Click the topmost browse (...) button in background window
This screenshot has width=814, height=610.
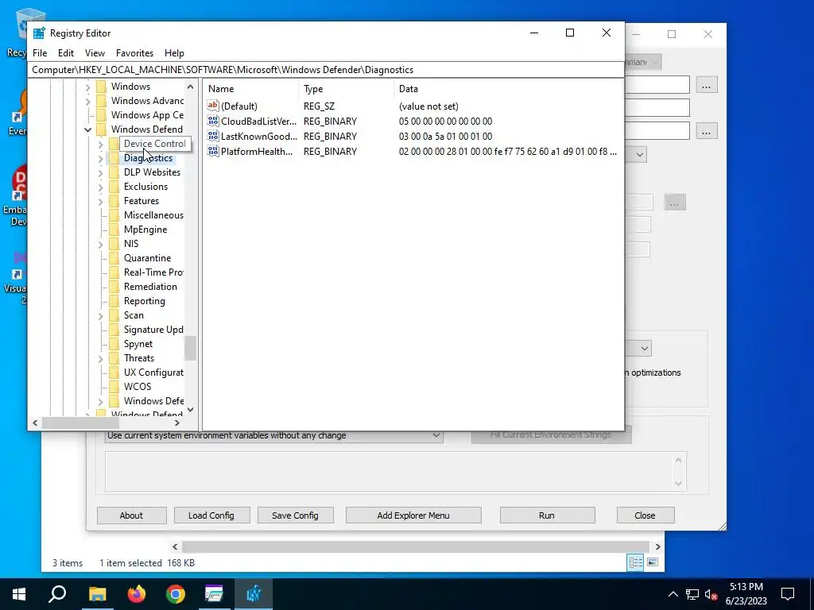tap(706, 85)
